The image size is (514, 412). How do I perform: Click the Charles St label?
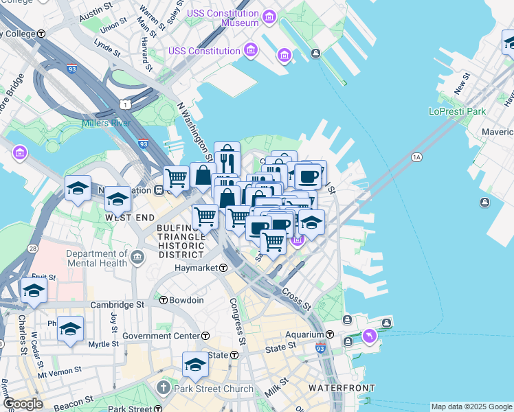22,335
